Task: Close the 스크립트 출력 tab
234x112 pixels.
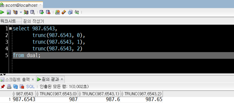Action: click(33, 79)
